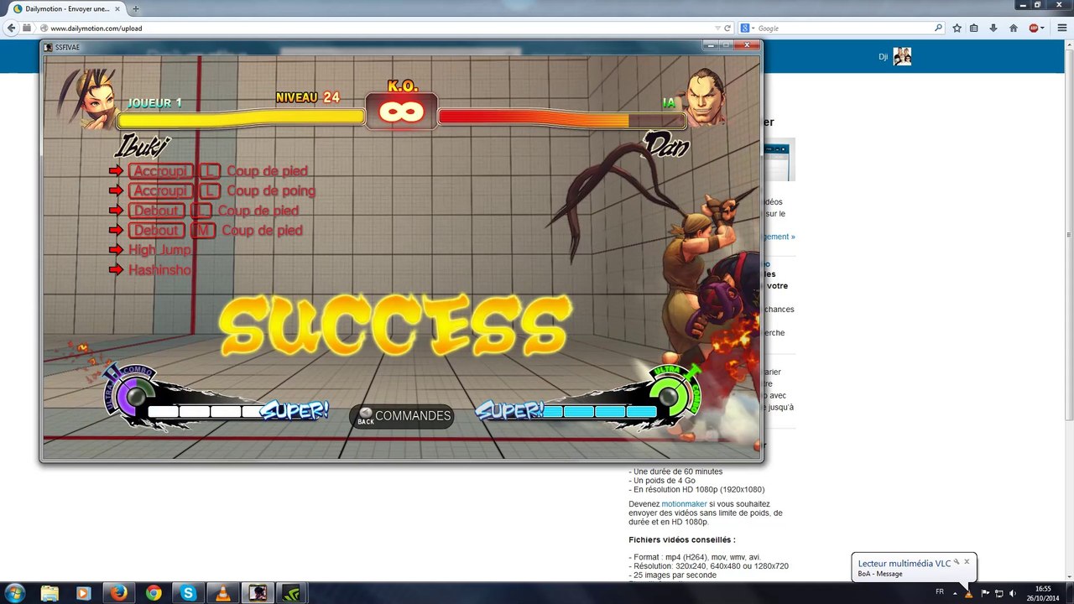1074x604 pixels.
Task: Open the volume speaker tray icon
Action: (1014, 592)
